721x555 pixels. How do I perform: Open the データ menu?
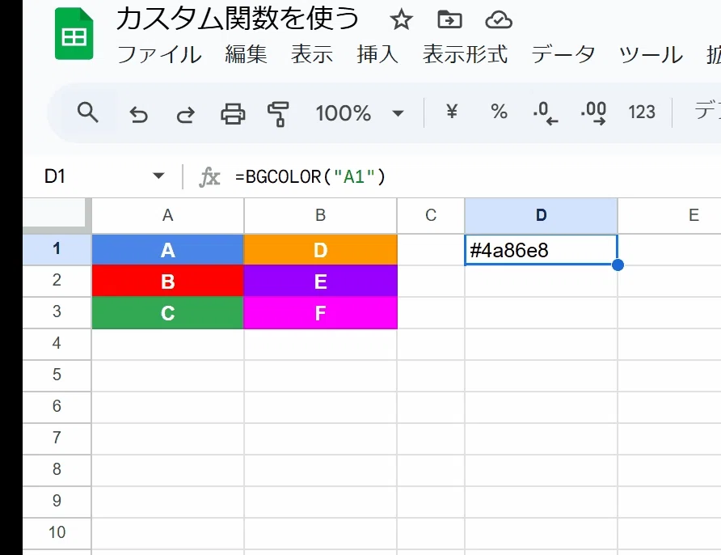pos(563,54)
